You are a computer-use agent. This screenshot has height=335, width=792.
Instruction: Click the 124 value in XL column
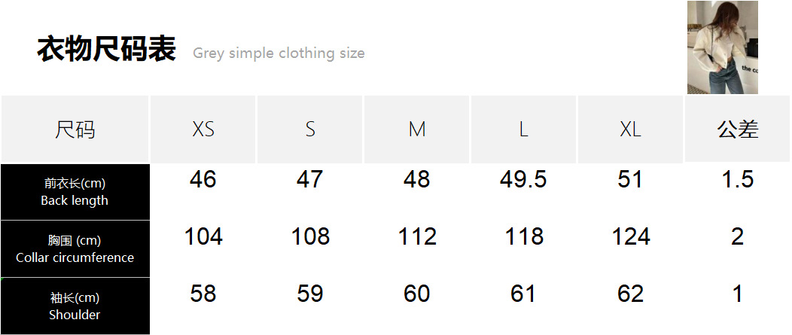point(630,237)
